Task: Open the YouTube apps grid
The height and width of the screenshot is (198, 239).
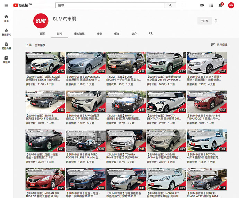Action: tap(211, 6)
